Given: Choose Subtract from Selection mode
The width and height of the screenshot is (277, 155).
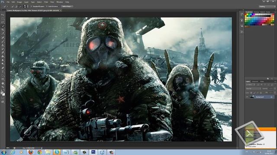Looking at the screenshot, I should coord(20,6).
